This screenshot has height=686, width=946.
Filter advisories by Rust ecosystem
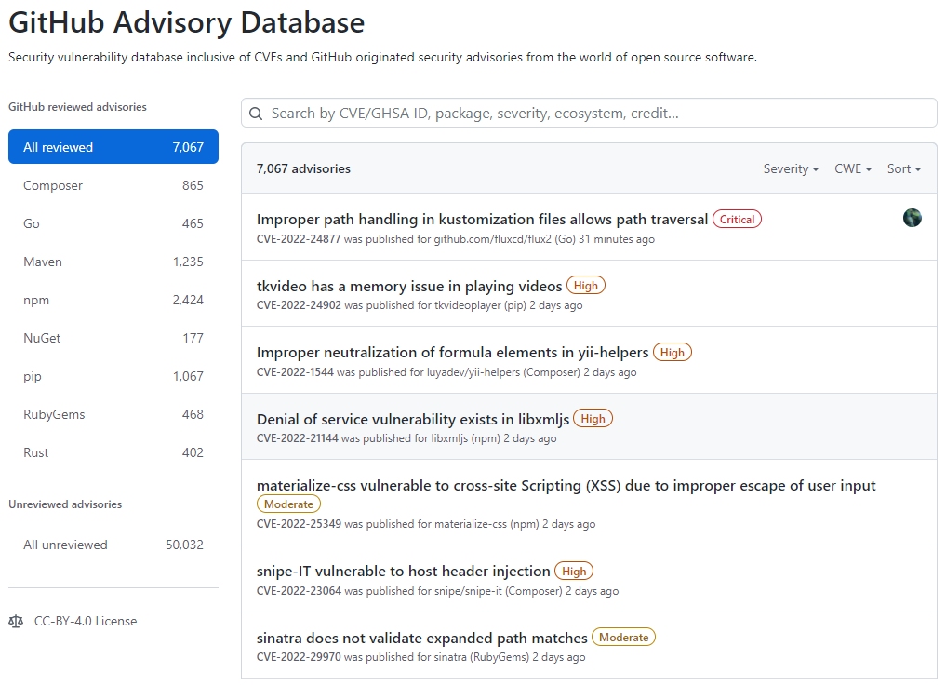pyautogui.click(x=113, y=452)
